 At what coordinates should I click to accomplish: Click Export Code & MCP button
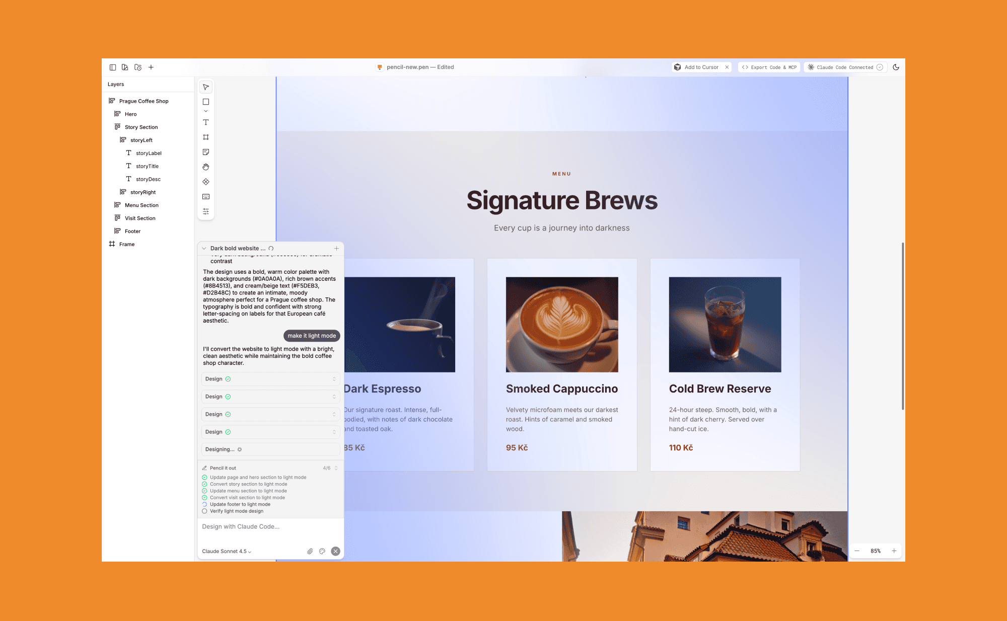point(769,67)
